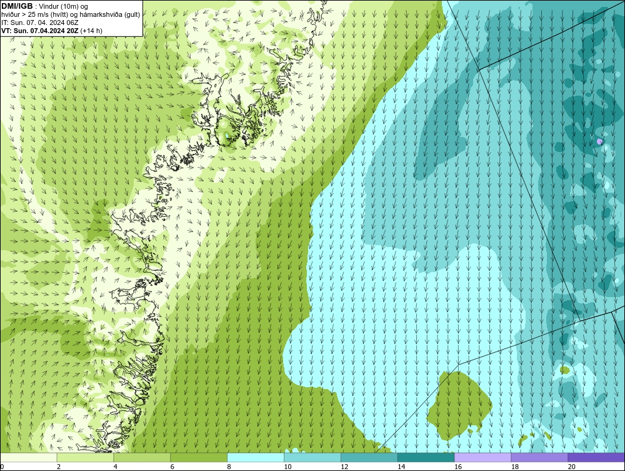Image resolution: width=625 pixels, height=471 pixels.
Task: Click the legend label '4'
Action: [116, 467]
